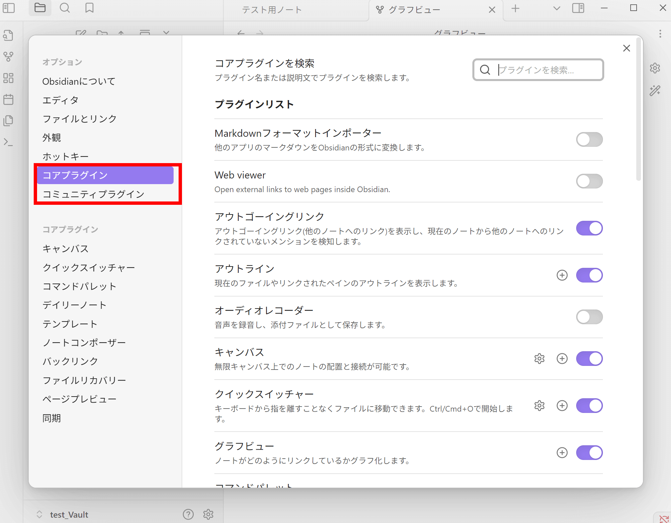This screenshot has width=671, height=523.
Task: Disable the キャンバス plugin toggle
Action: click(x=589, y=359)
